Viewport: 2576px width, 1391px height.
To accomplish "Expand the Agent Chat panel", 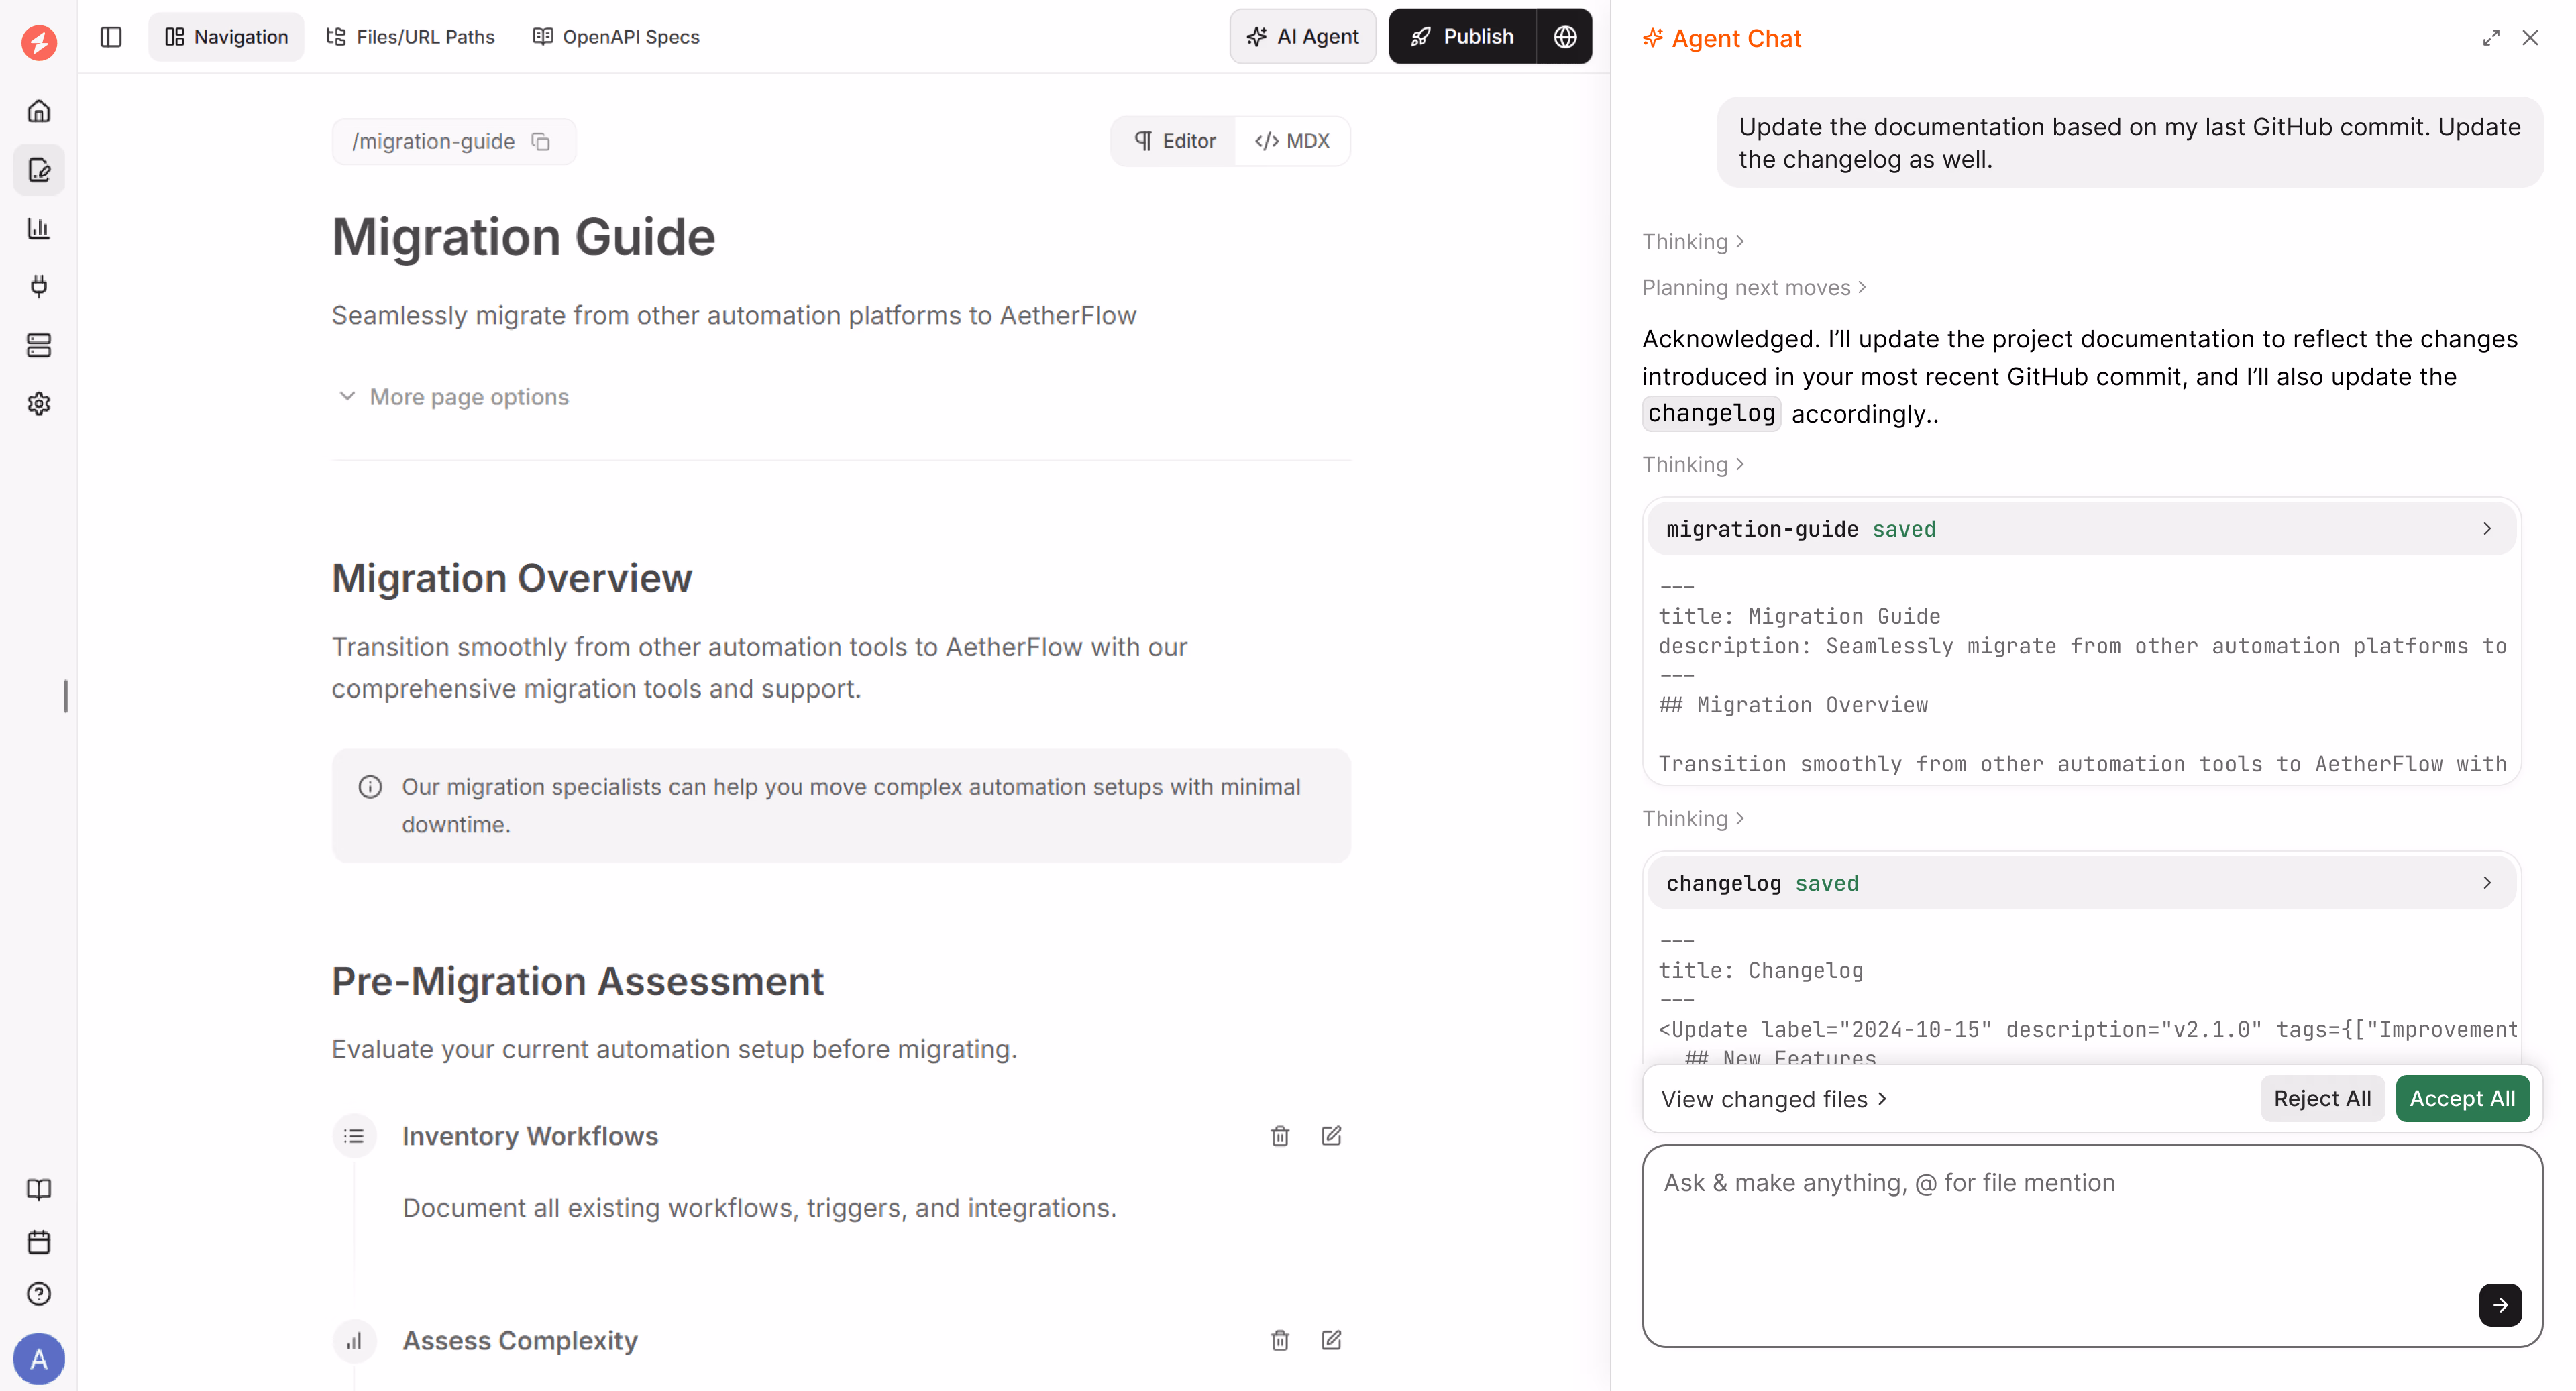I will pos(2491,38).
